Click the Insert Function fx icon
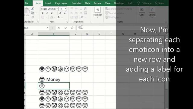193x109 pixels. (x=72, y=28)
